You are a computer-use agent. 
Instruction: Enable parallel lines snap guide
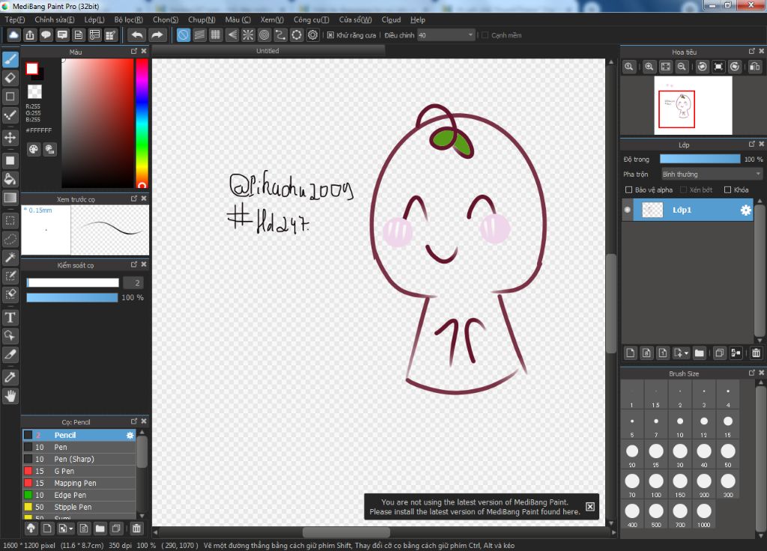(x=199, y=34)
